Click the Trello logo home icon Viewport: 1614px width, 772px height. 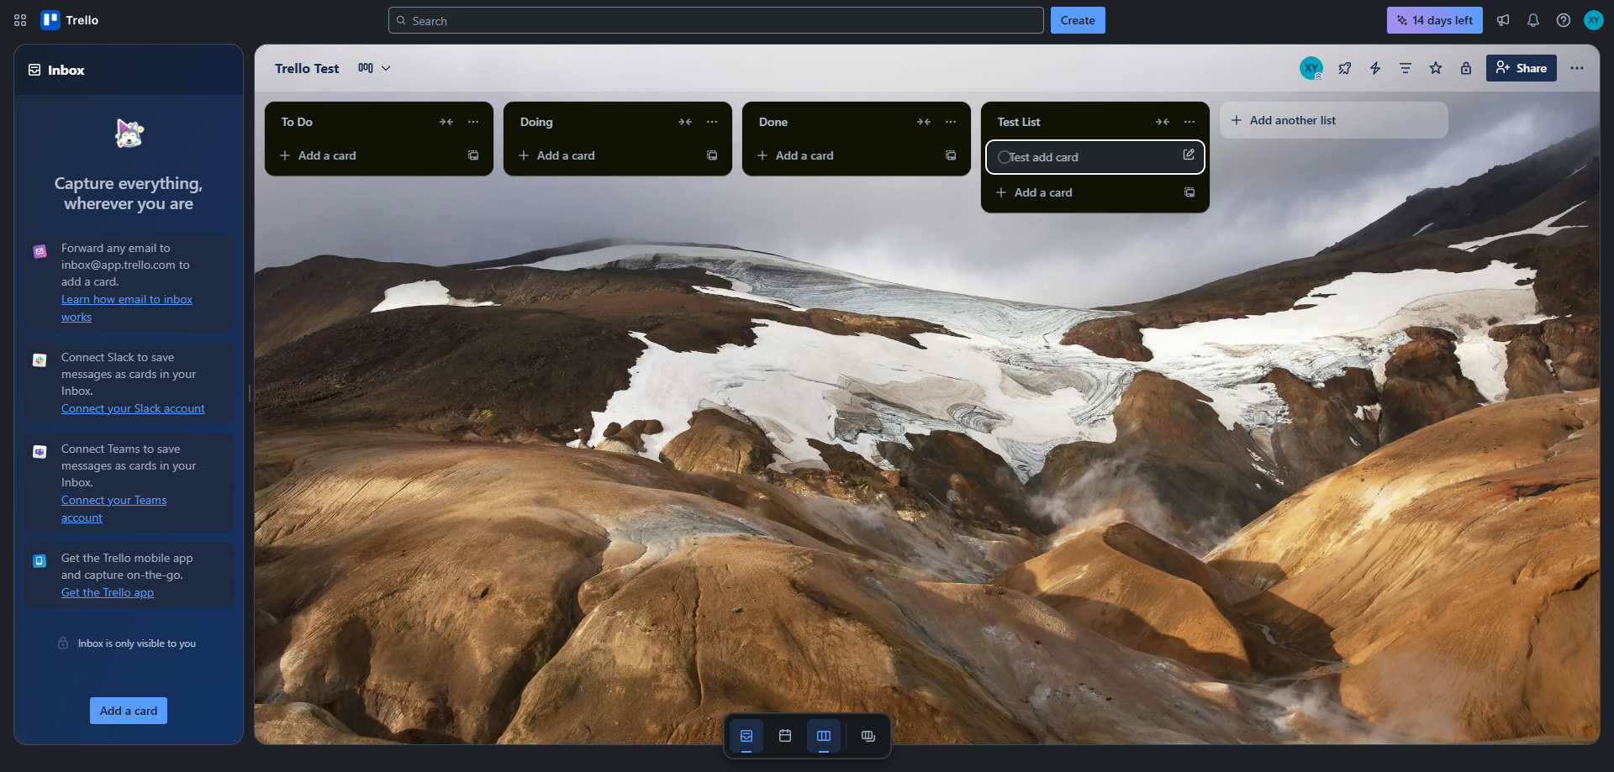tap(71, 20)
